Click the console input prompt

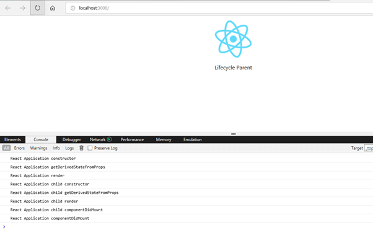coord(186,227)
